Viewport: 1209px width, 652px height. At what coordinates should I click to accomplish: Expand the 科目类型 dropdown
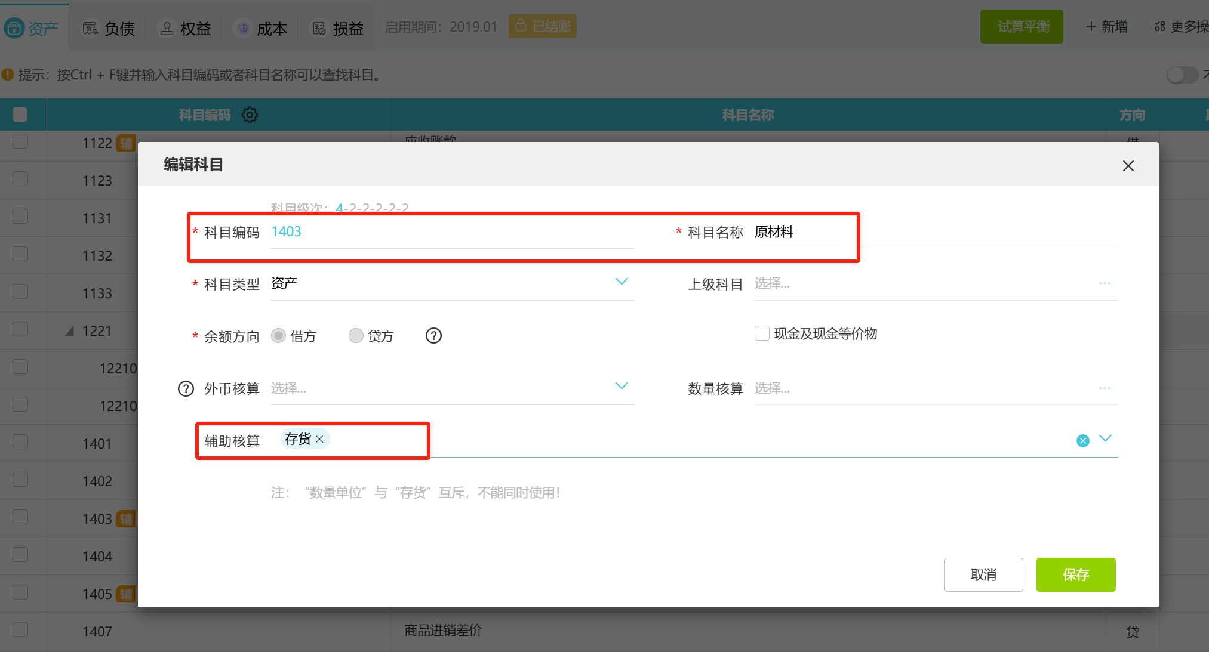(x=622, y=282)
